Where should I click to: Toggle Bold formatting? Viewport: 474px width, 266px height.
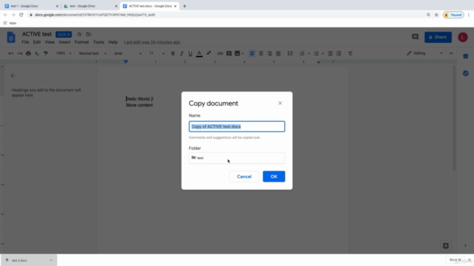[x=173, y=53]
